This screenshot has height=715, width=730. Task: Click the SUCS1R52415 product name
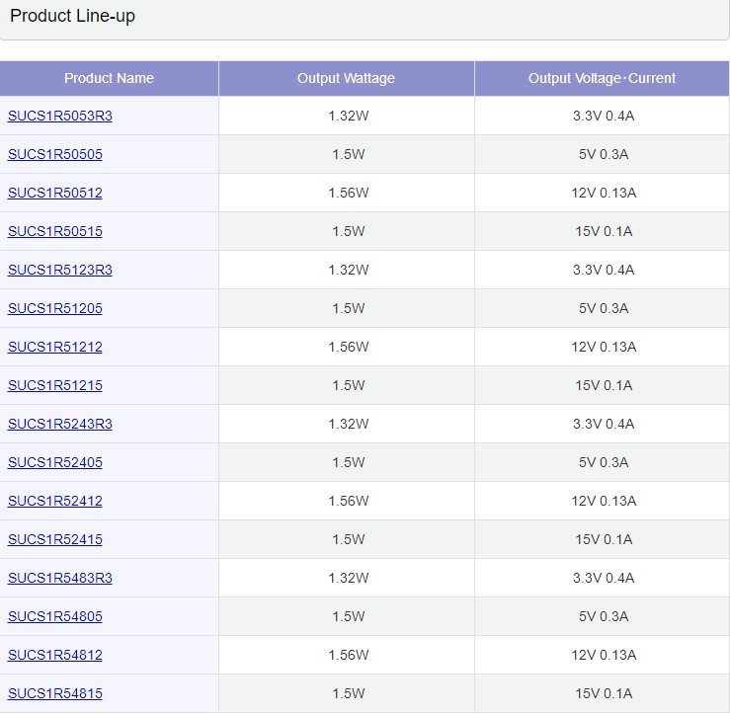pos(54,539)
